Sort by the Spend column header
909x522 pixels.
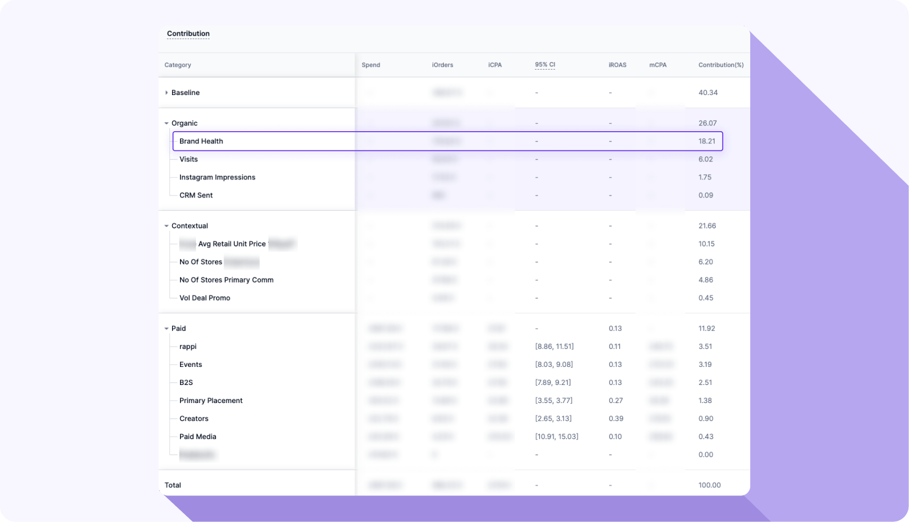(371, 65)
